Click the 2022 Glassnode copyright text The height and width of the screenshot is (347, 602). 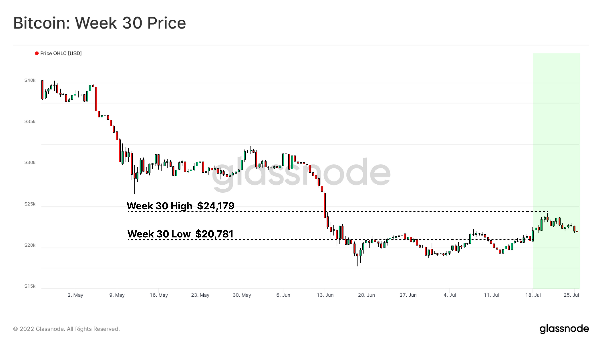[x=66, y=329]
